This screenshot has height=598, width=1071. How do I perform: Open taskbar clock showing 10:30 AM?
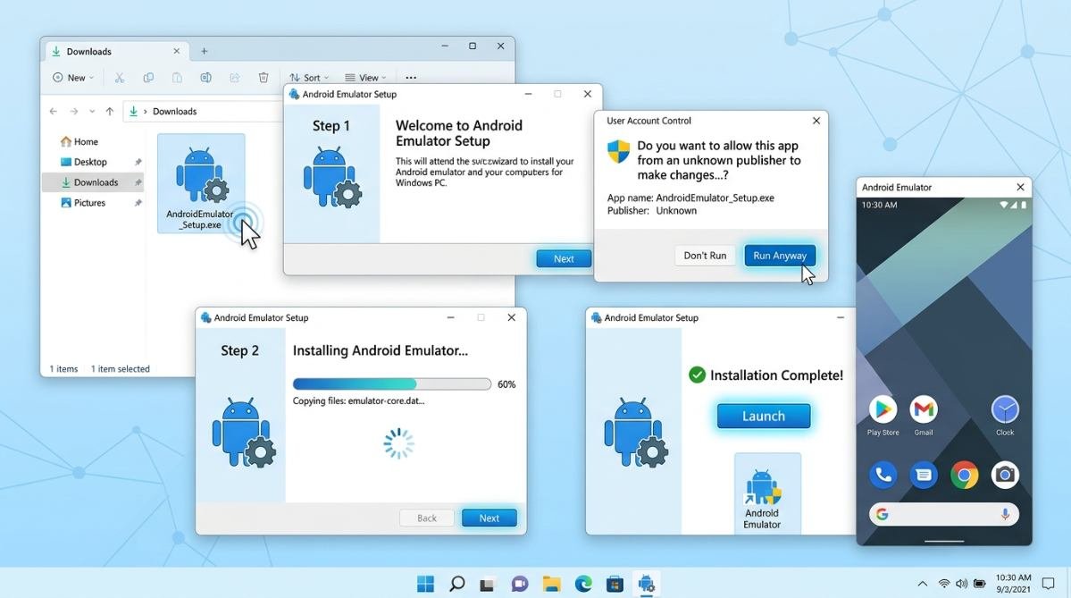click(x=1014, y=583)
